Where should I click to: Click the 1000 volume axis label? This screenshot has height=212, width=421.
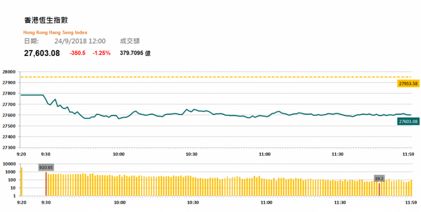point(11,172)
